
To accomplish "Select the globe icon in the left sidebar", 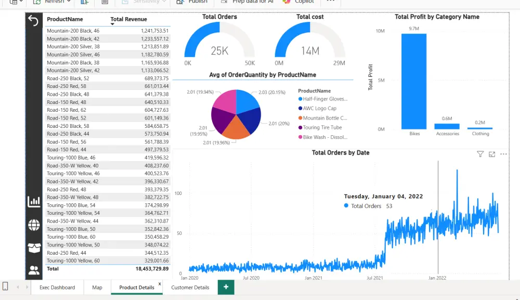I will point(33,226).
